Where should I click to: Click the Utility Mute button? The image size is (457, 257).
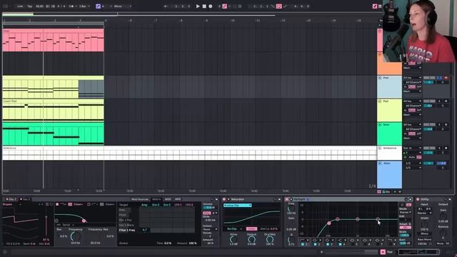440,243
